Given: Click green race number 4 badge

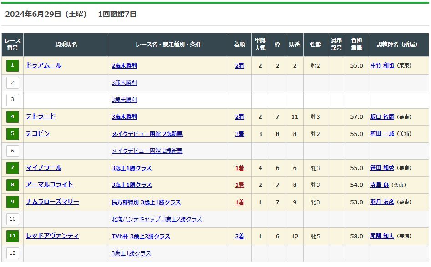Looking at the screenshot, I should [13, 116].
